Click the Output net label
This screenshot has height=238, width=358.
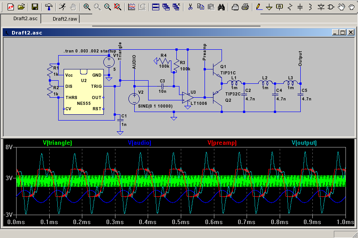tap(300, 59)
